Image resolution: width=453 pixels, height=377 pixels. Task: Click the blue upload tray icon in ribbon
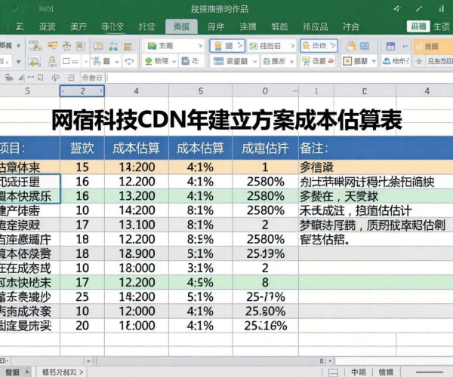pos(387,61)
